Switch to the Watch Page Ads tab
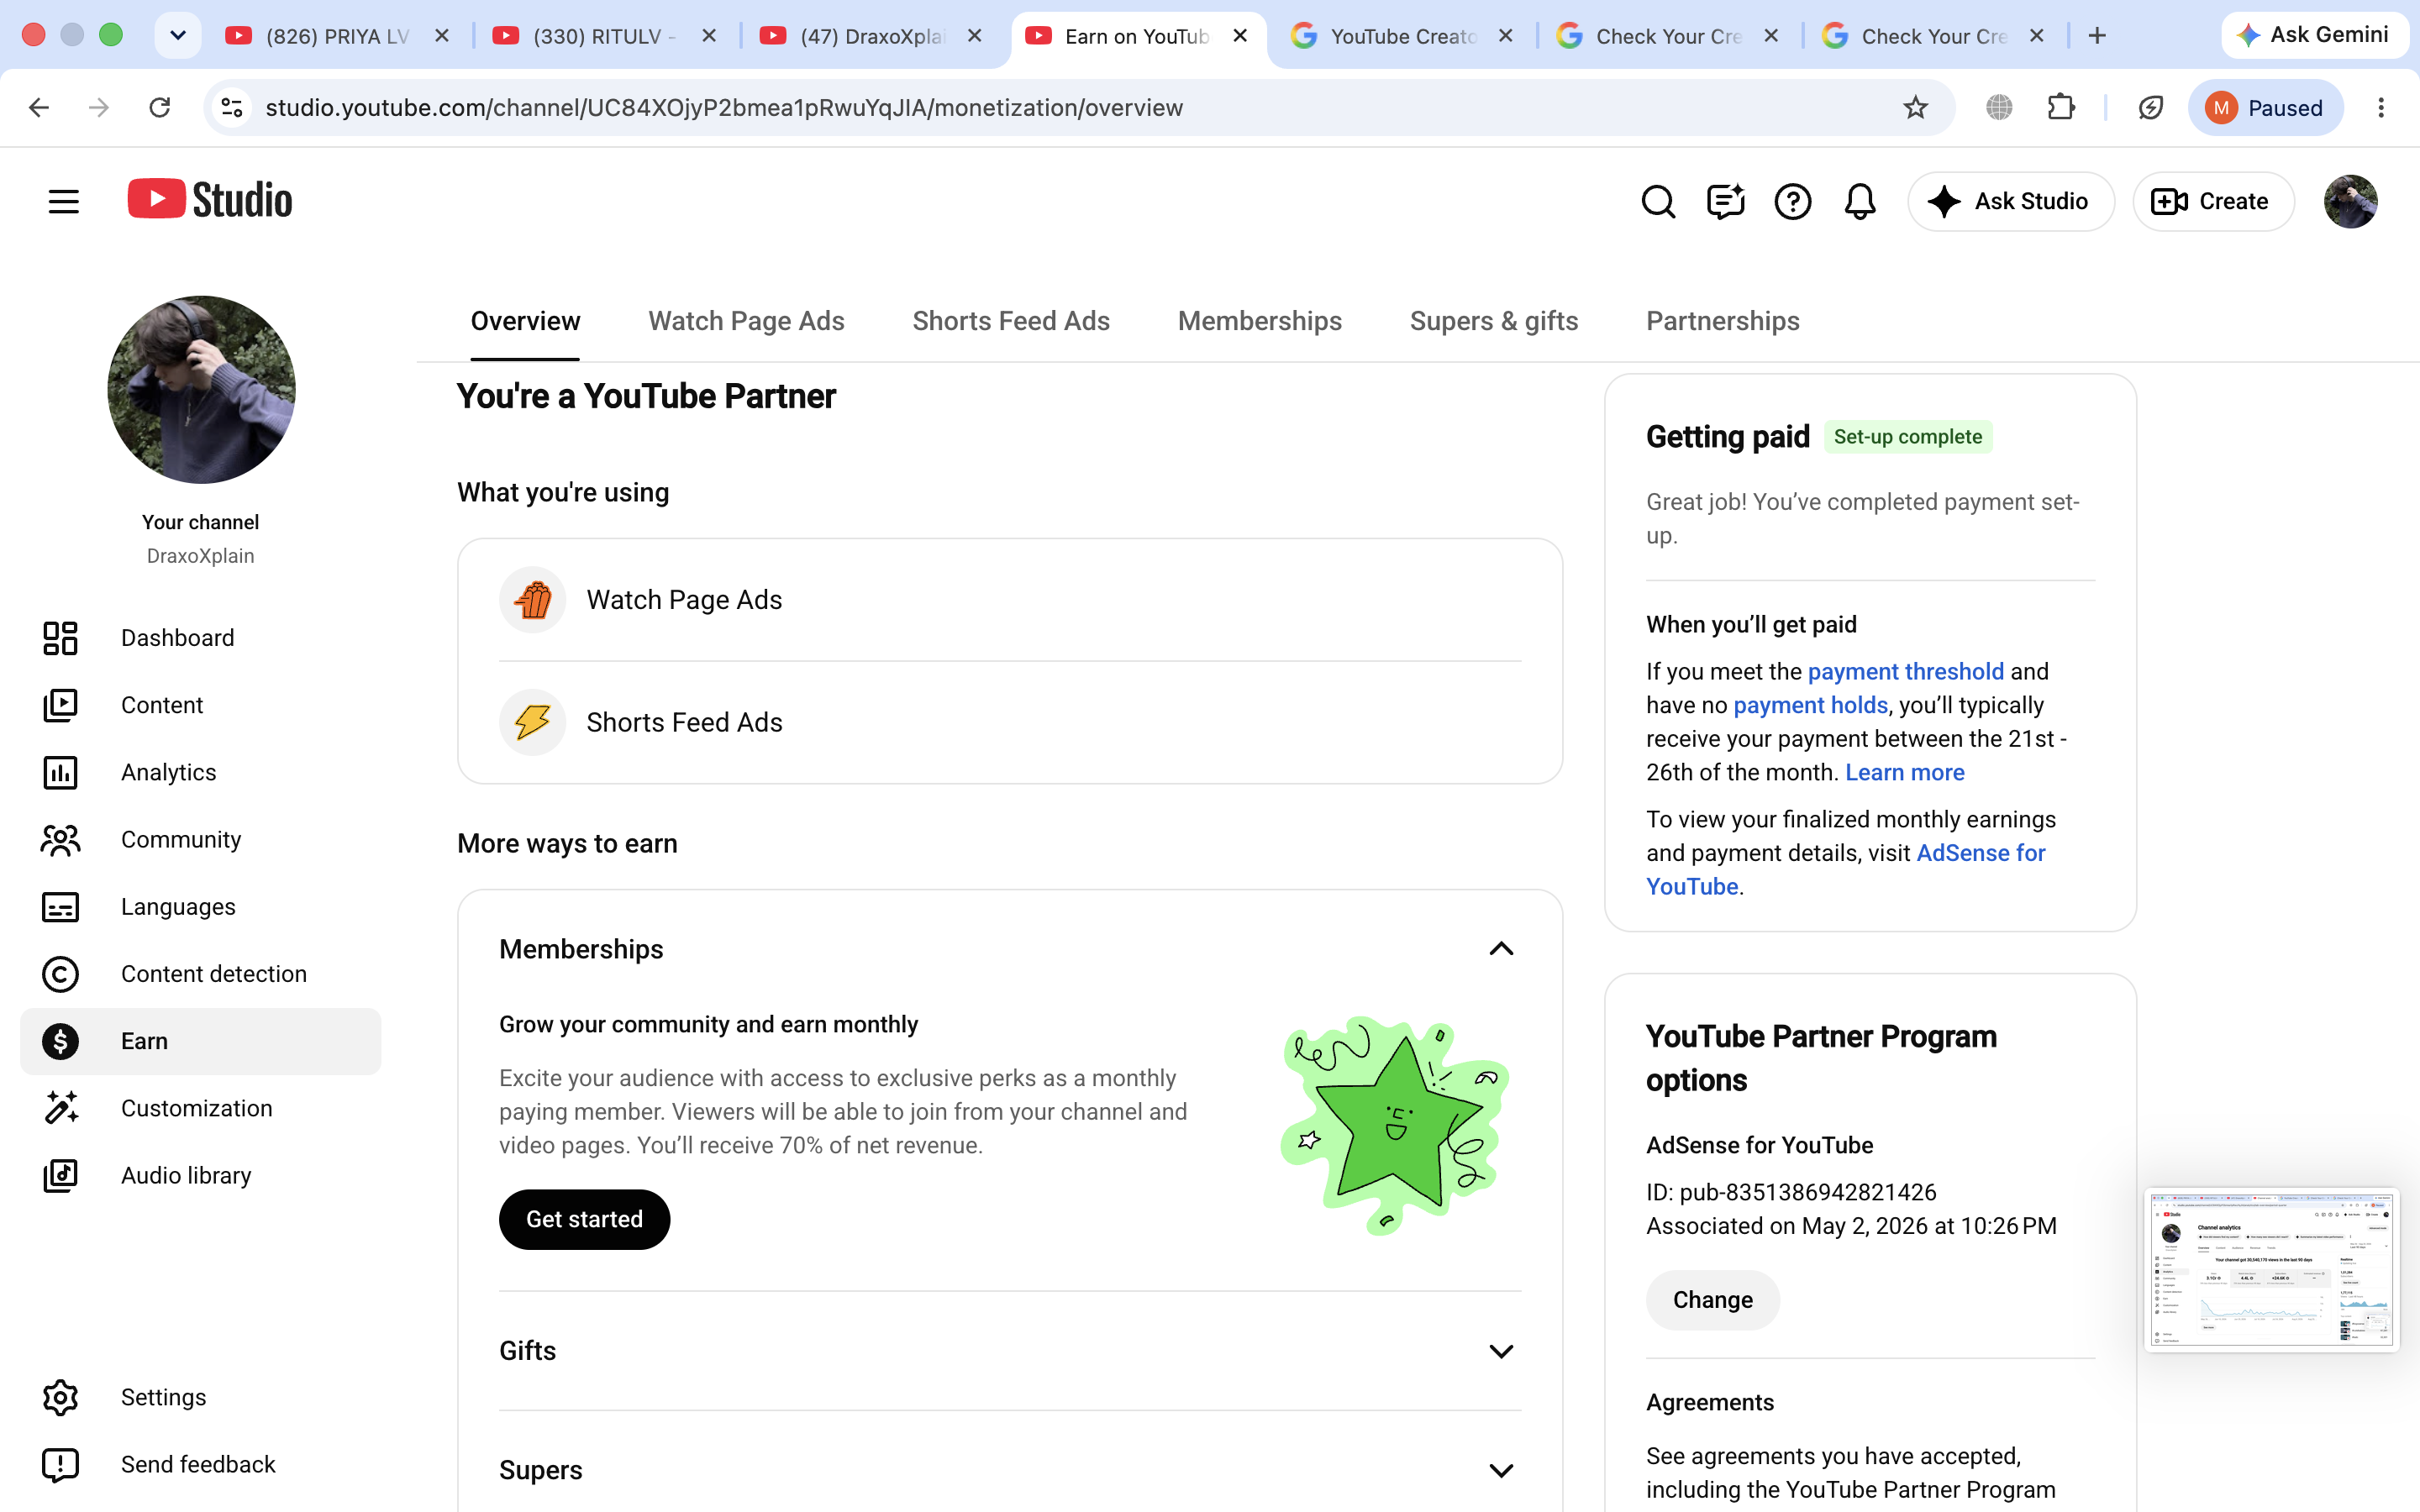This screenshot has height=1512, width=2420. (746, 321)
